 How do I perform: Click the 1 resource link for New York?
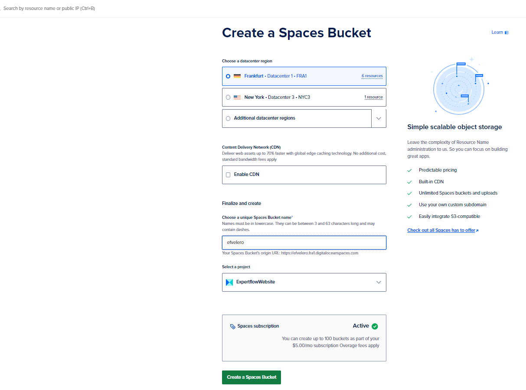pyautogui.click(x=373, y=97)
